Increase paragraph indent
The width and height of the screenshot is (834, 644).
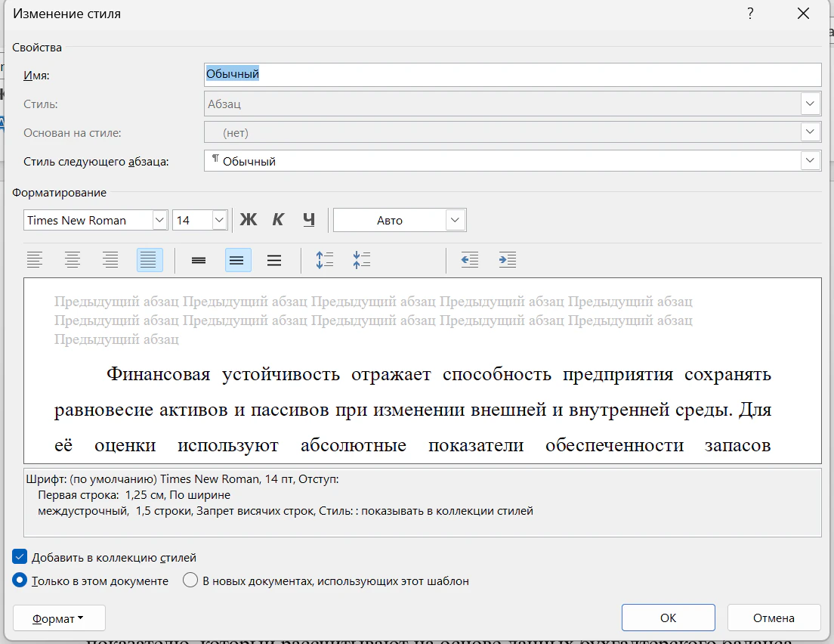pos(508,260)
